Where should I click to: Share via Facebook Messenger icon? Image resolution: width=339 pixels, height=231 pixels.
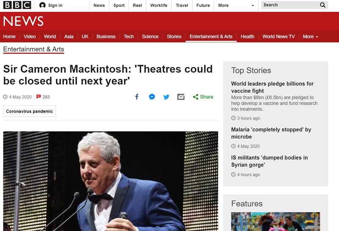152,97
